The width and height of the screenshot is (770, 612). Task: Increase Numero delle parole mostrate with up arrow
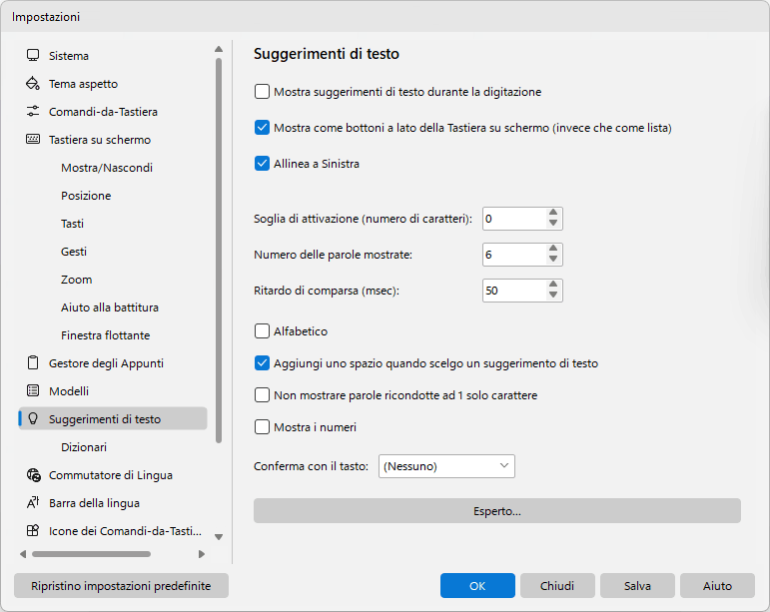point(553,249)
